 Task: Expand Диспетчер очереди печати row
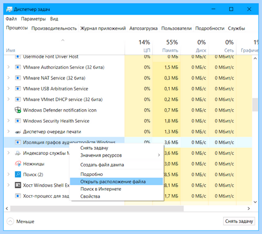(9, 131)
